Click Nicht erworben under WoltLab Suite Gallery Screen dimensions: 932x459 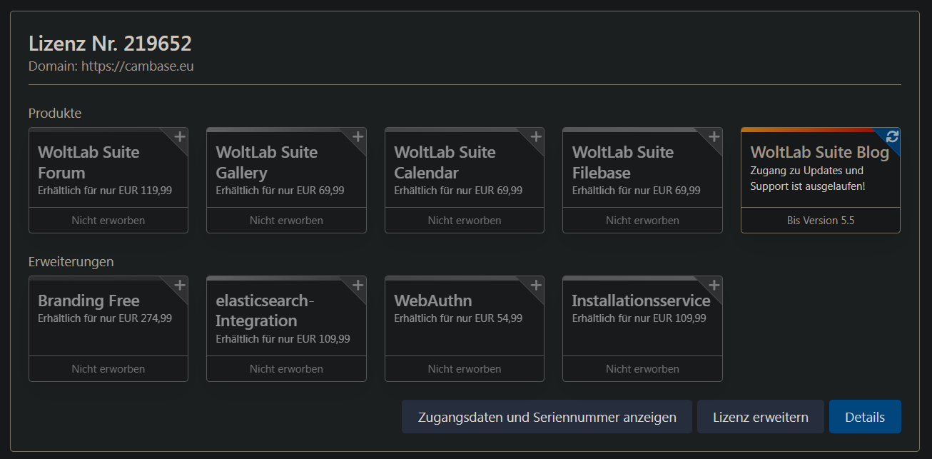coord(286,221)
